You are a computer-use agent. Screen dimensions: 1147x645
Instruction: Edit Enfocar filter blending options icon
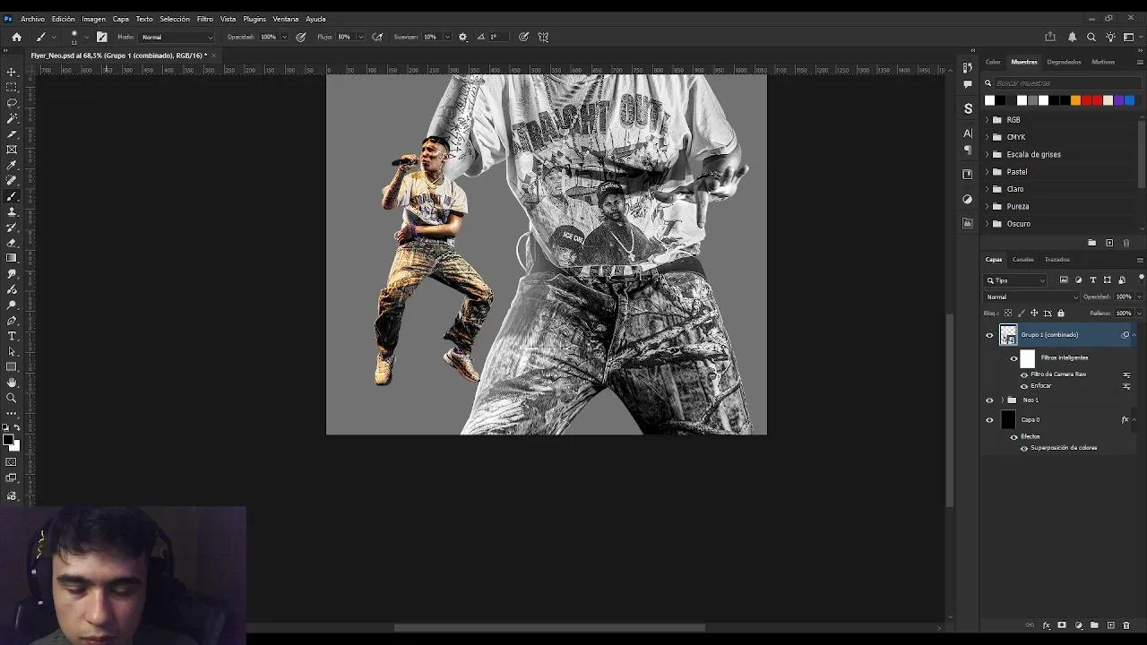[x=1126, y=386]
